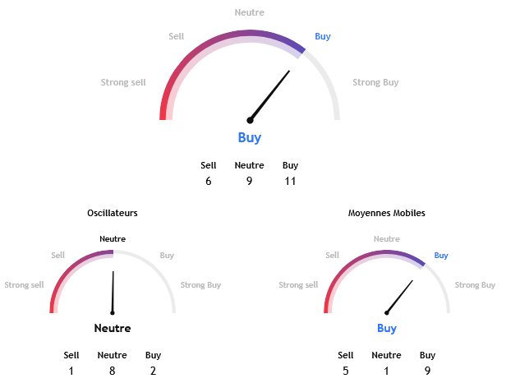Click the top summary Buy count of 11
506x383 pixels.
tap(290, 181)
